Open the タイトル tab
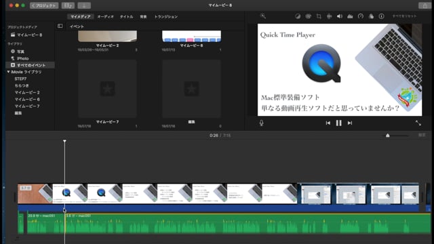Image resolution: width=434 pixels, height=244 pixels. pyautogui.click(x=126, y=16)
